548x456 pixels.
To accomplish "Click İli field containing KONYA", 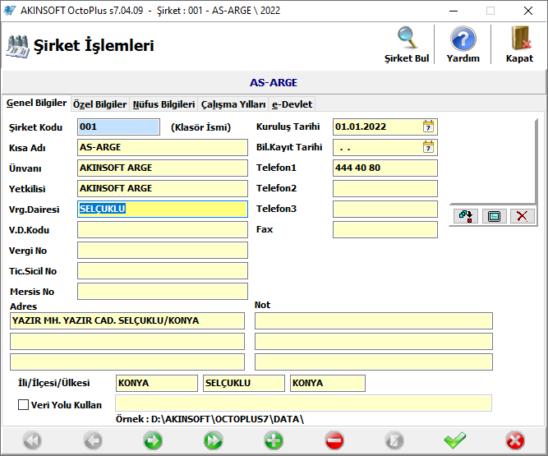I will [x=157, y=384].
